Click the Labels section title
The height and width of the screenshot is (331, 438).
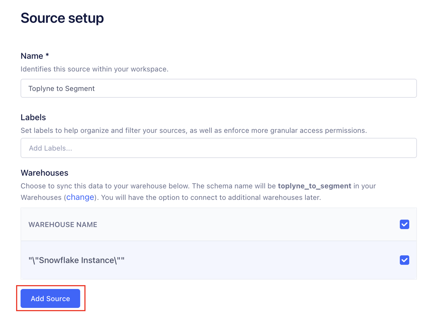click(x=33, y=117)
